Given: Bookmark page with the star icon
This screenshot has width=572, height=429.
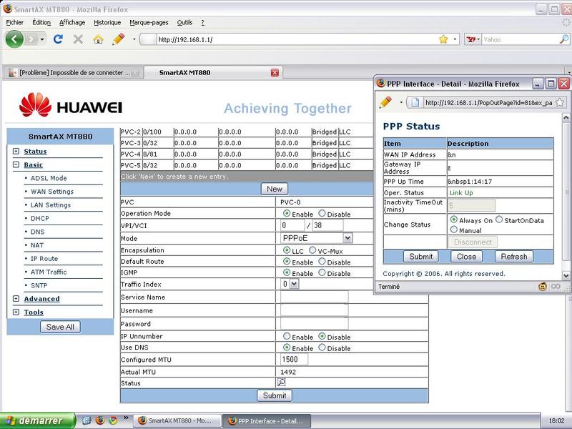Looking at the screenshot, I should pos(443,39).
